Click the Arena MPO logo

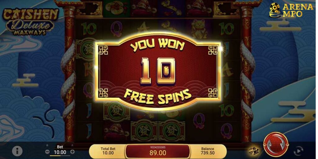pos(291,10)
